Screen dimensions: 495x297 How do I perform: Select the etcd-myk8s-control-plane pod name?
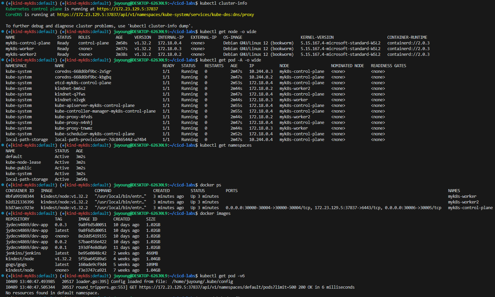(83, 83)
